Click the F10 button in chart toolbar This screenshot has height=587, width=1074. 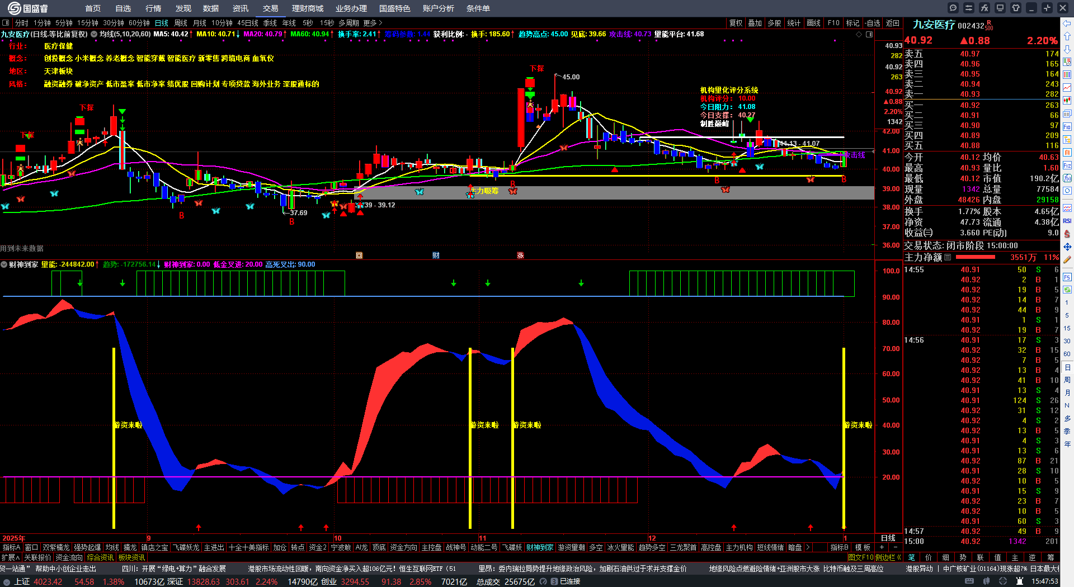point(833,23)
